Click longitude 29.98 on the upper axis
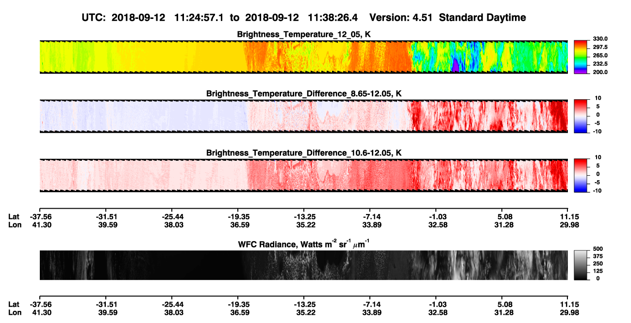The width and height of the screenshot is (631, 323). pos(568,225)
